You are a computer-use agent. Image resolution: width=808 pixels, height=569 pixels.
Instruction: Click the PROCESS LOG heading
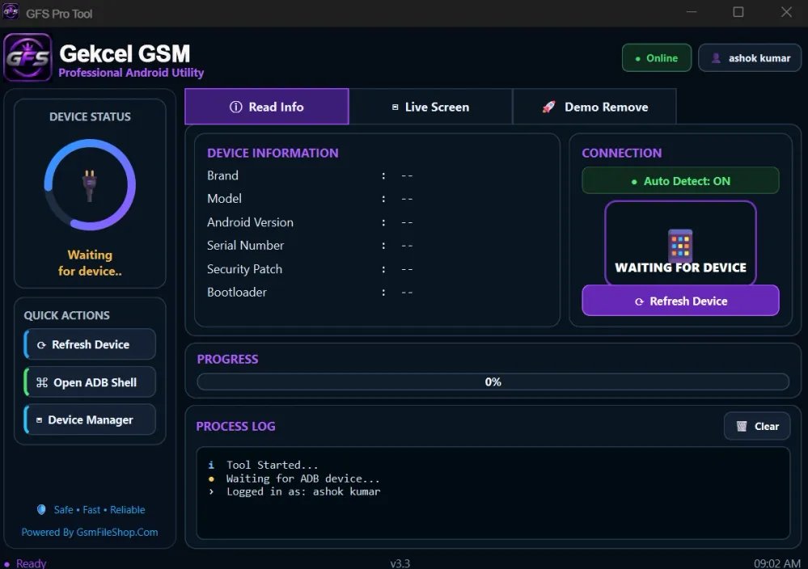click(x=235, y=427)
